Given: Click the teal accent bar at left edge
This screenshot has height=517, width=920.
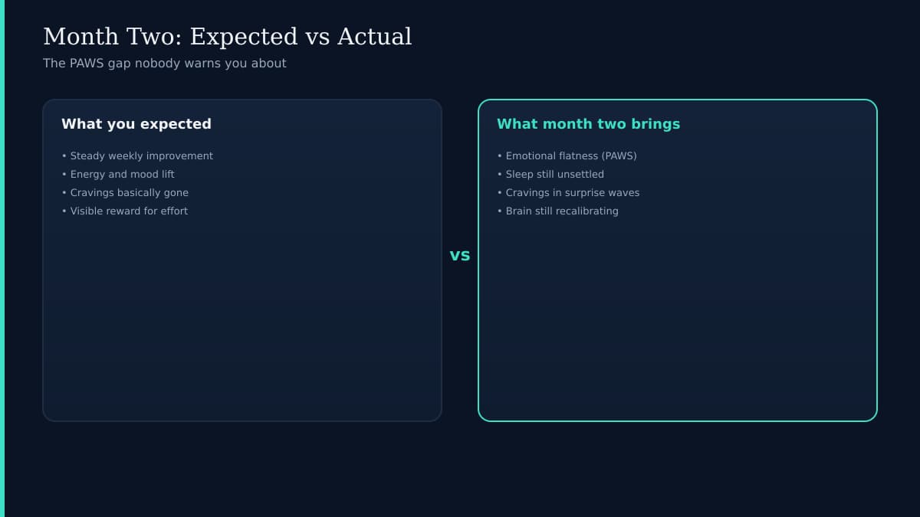Looking at the screenshot, I should pyautogui.click(x=2, y=258).
